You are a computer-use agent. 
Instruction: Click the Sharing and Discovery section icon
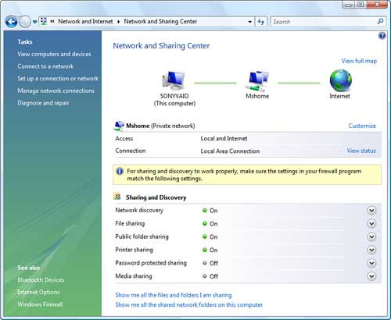tap(117, 197)
